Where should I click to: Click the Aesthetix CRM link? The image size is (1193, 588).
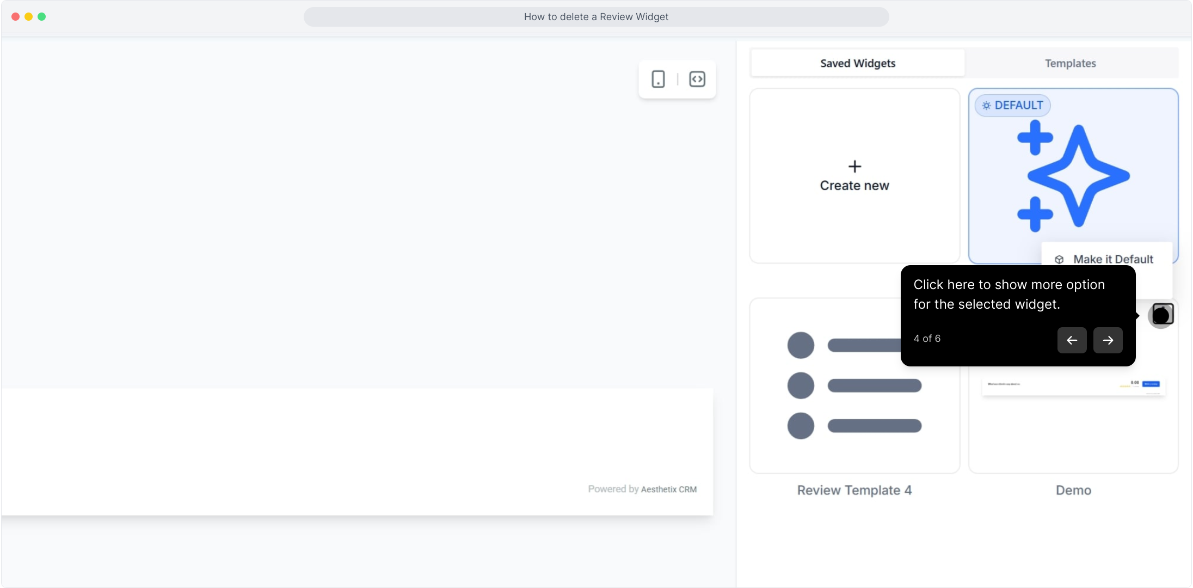coord(669,489)
